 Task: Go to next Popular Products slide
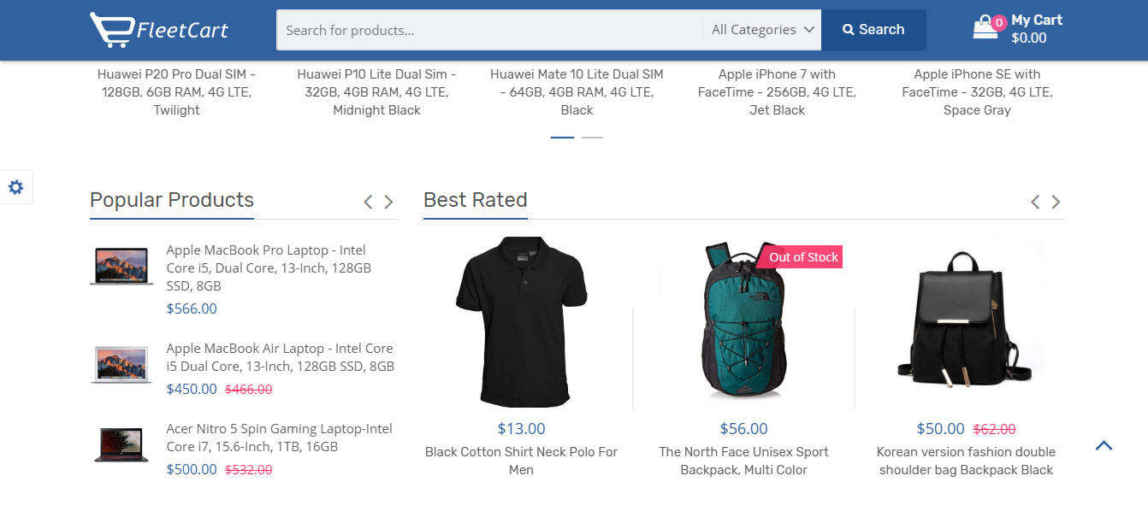(388, 202)
